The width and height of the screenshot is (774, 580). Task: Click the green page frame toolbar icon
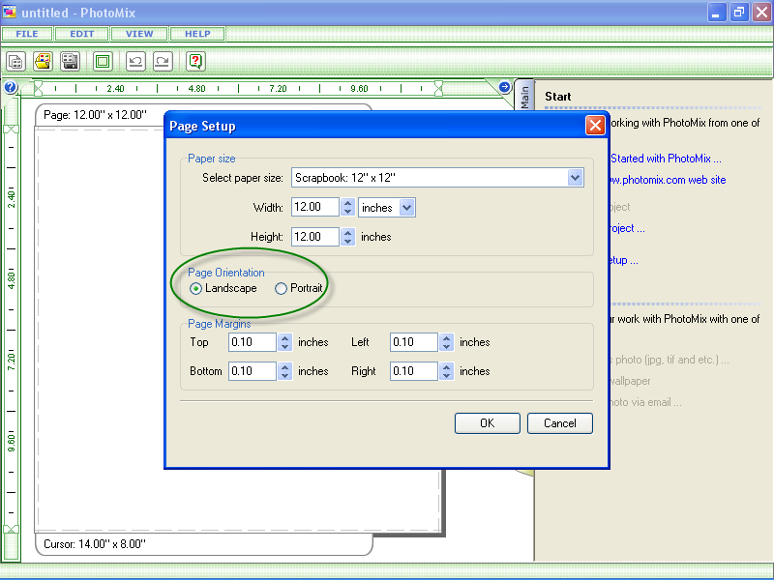[103, 62]
